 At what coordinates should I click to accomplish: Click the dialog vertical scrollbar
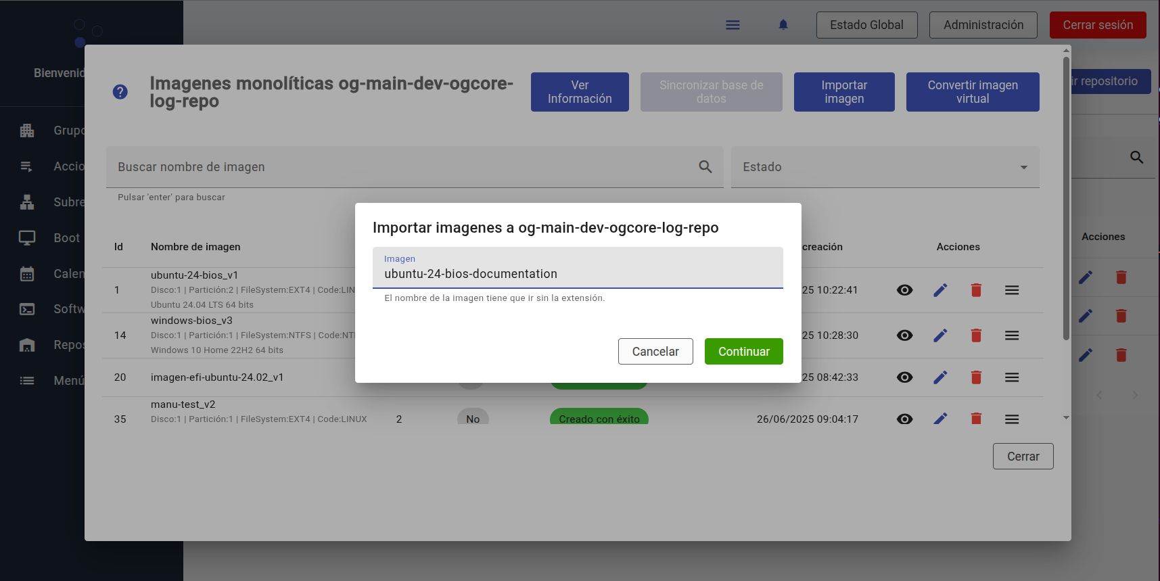pyautogui.click(x=1066, y=203)
